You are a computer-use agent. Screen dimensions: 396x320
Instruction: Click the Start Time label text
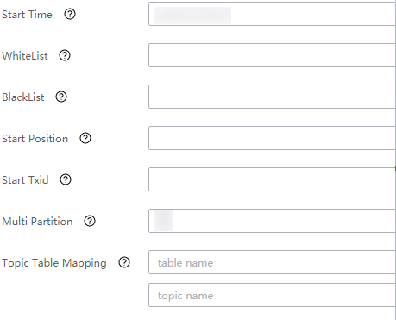click(x=27, y=15)
